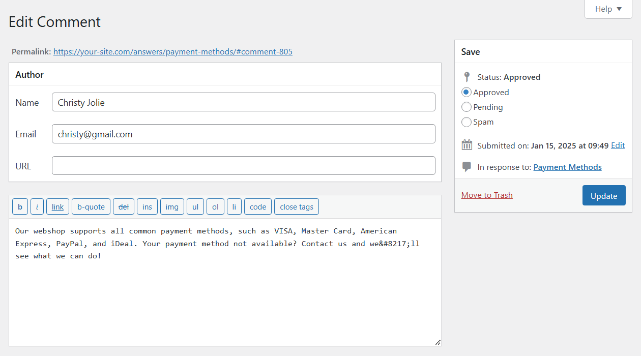
Task: Open the Help dropdown tab
Action: (608, 9)
